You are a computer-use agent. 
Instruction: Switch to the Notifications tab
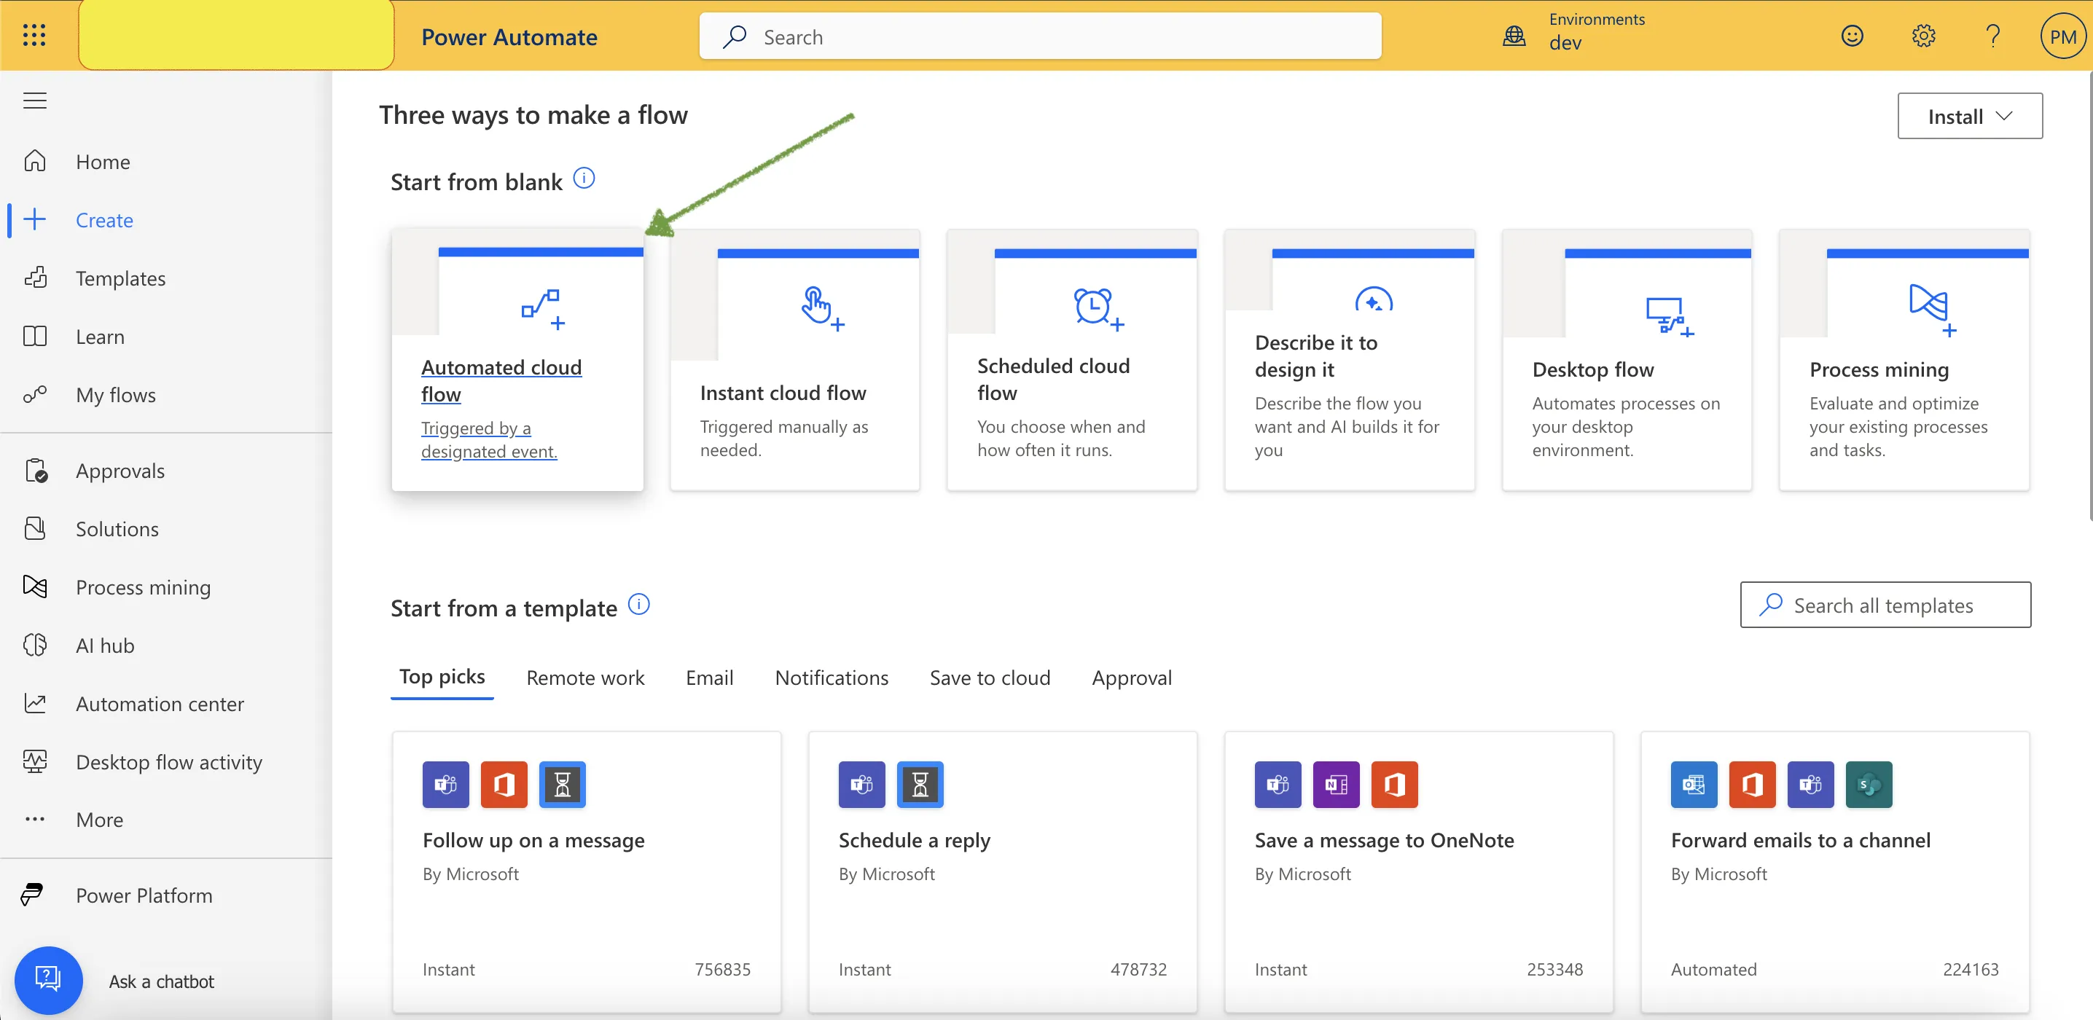click(x=832, y=678)
